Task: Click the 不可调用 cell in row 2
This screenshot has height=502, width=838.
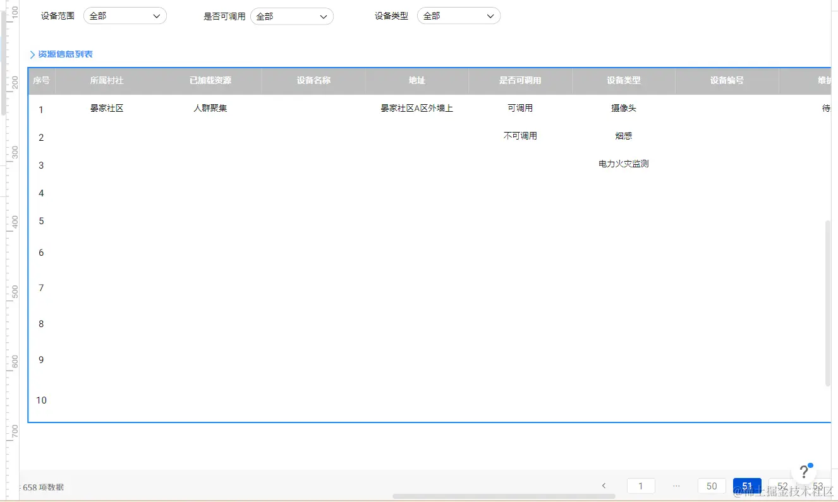Action: [520, 136]
